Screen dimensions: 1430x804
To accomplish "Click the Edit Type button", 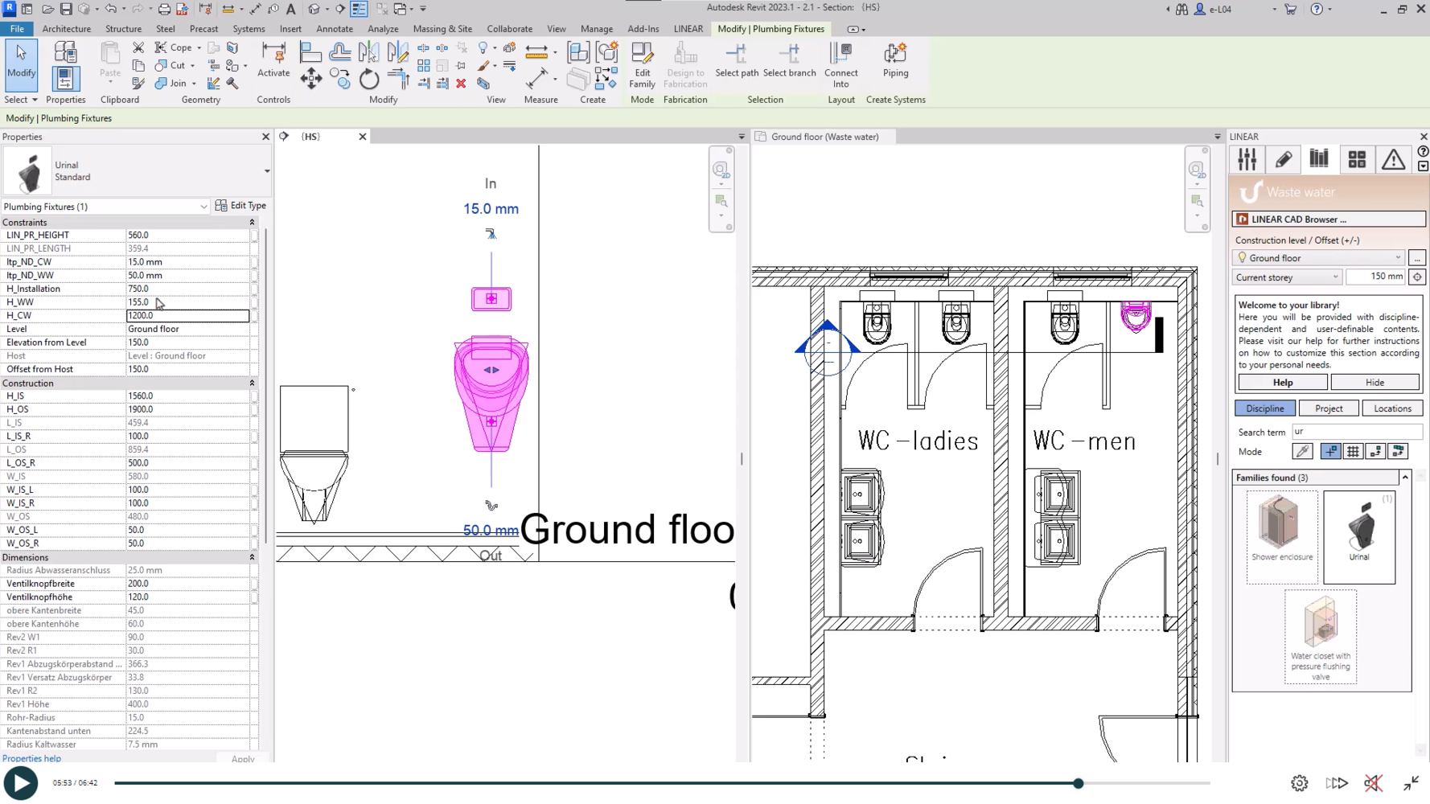I will point(240,206).
